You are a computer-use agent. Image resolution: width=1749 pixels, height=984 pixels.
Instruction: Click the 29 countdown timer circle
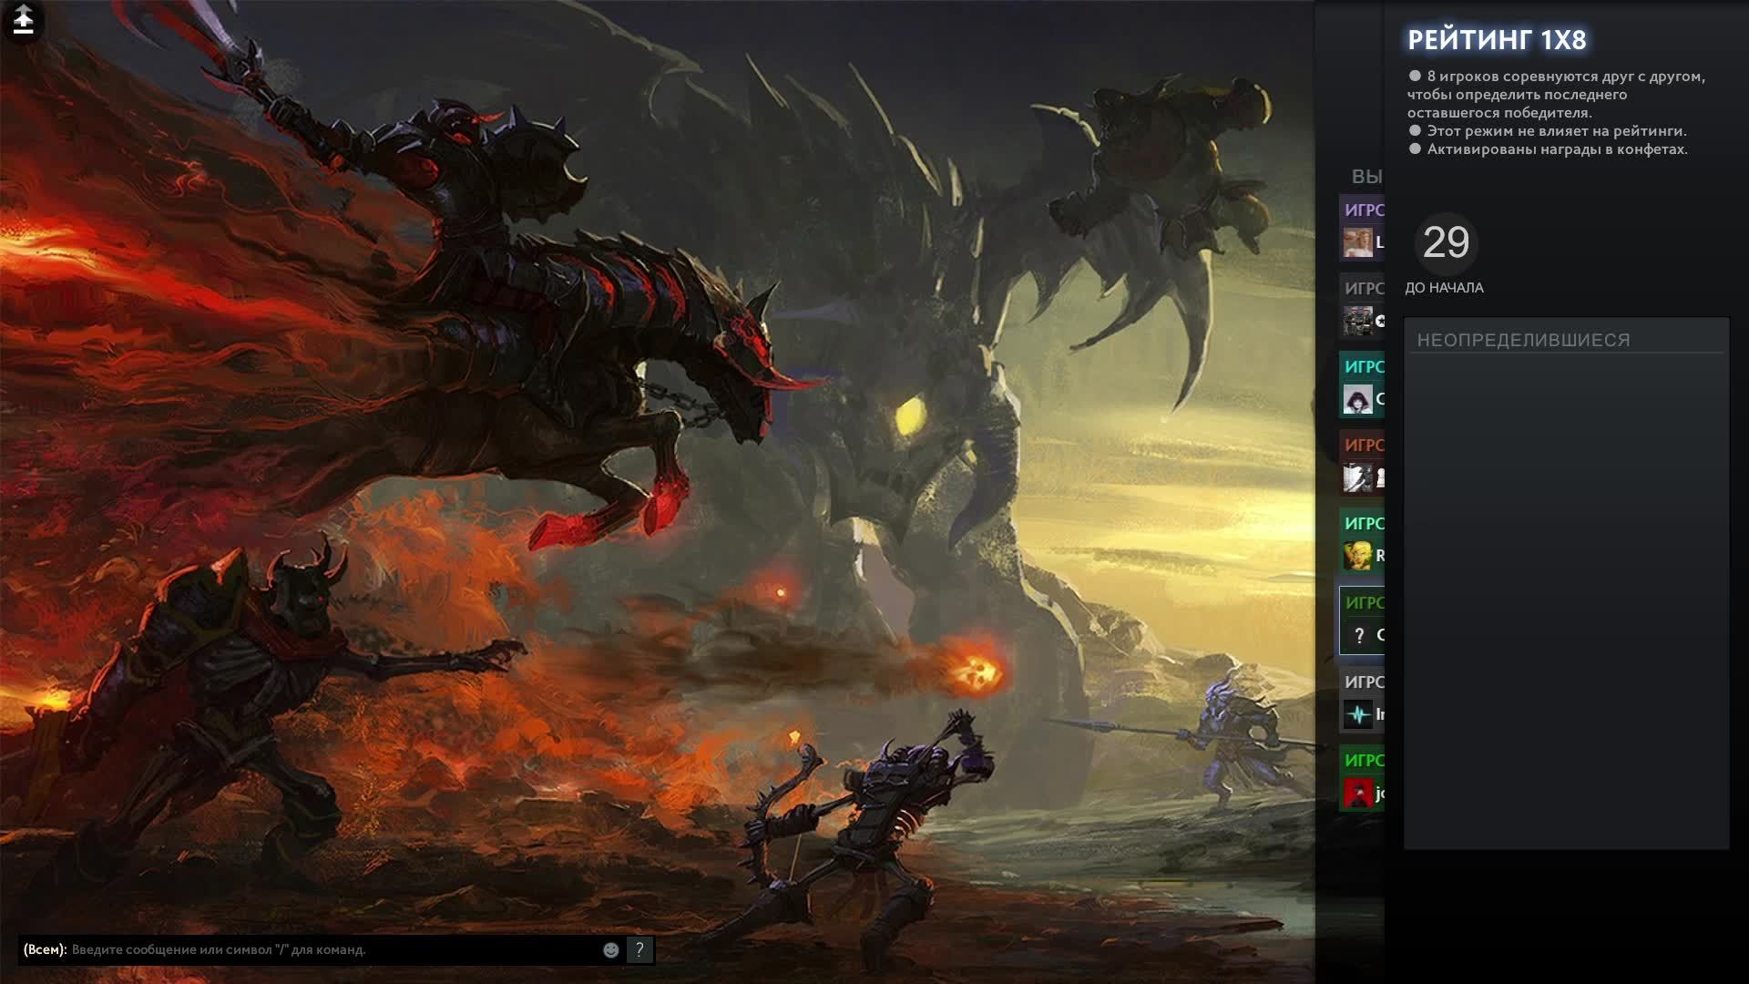(1446, 243)
